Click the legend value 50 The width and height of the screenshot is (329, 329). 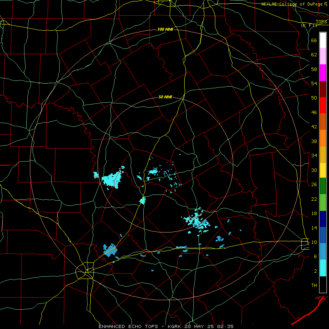click(x=314, y=98)
